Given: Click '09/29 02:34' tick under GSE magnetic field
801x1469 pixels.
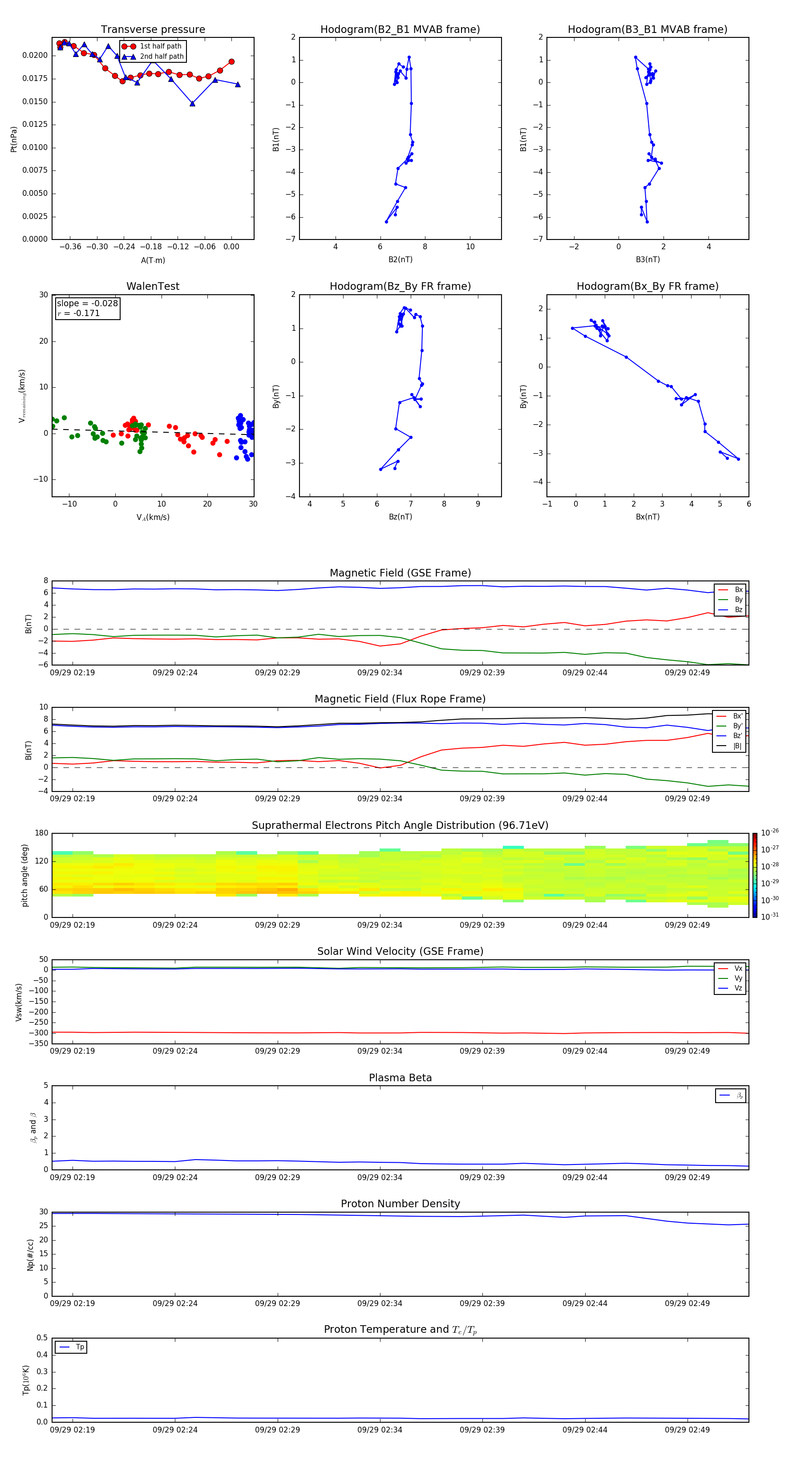Looking at the screenshot, I should 380,672.
